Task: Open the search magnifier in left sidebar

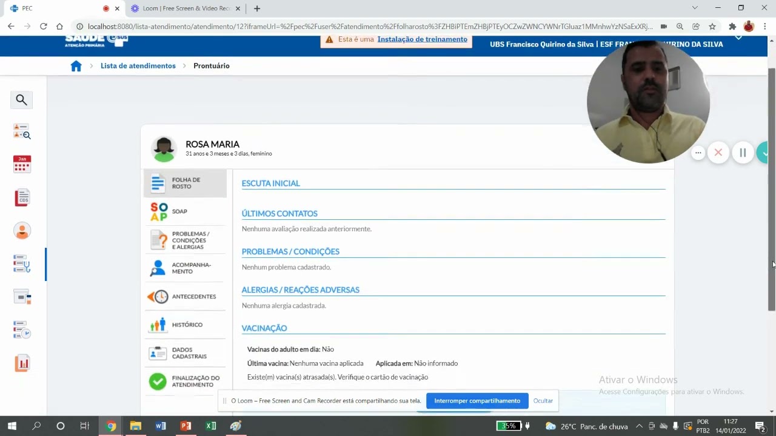Action: pos(22,100)
